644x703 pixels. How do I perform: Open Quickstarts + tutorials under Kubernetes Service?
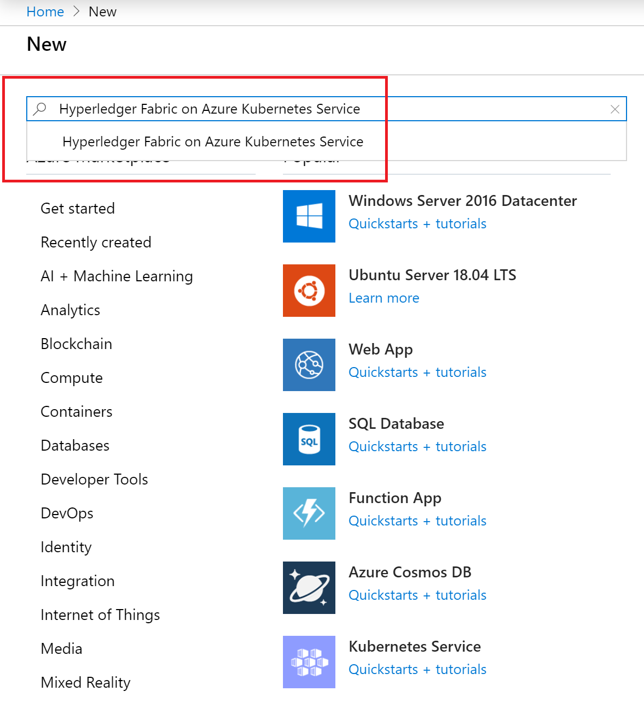pyautogui.click(x=417, y=670)
